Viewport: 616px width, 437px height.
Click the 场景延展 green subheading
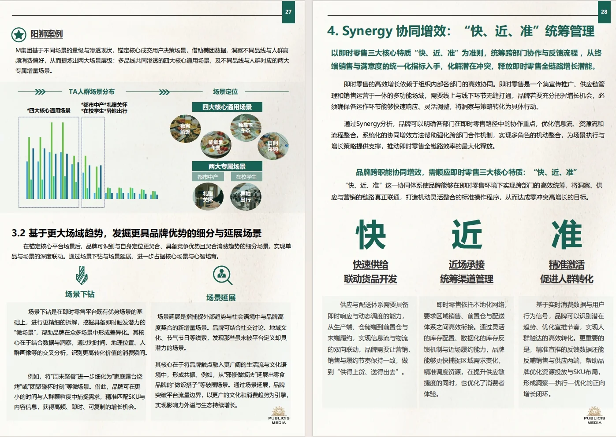[x=221, y=297]
